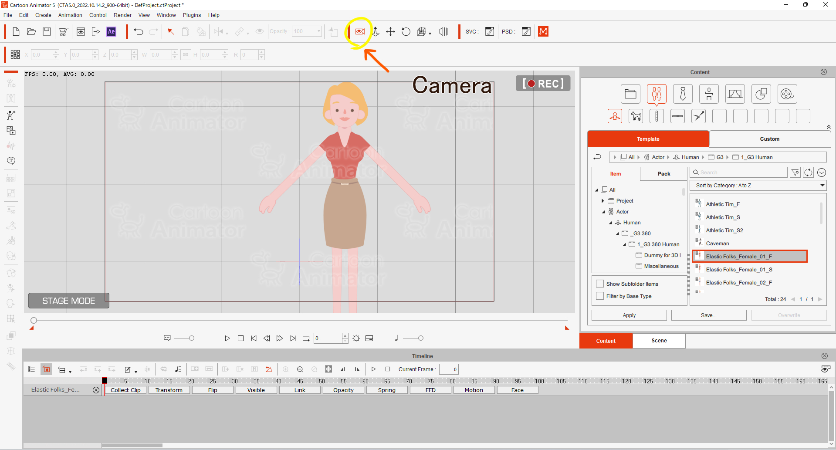836x450 pixels.
Task: Open the Preview eye window icon
Action: (x=81, y=31)
